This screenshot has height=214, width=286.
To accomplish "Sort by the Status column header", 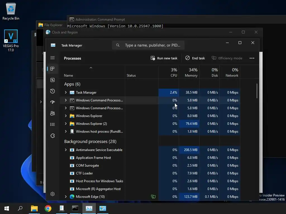I will coord(142,72).
